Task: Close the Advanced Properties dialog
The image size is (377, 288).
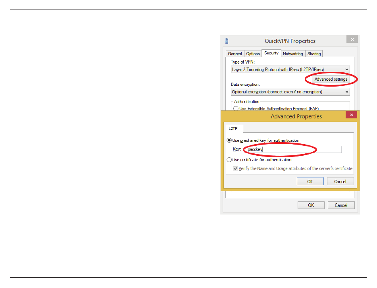Action: tap(351, 115)
